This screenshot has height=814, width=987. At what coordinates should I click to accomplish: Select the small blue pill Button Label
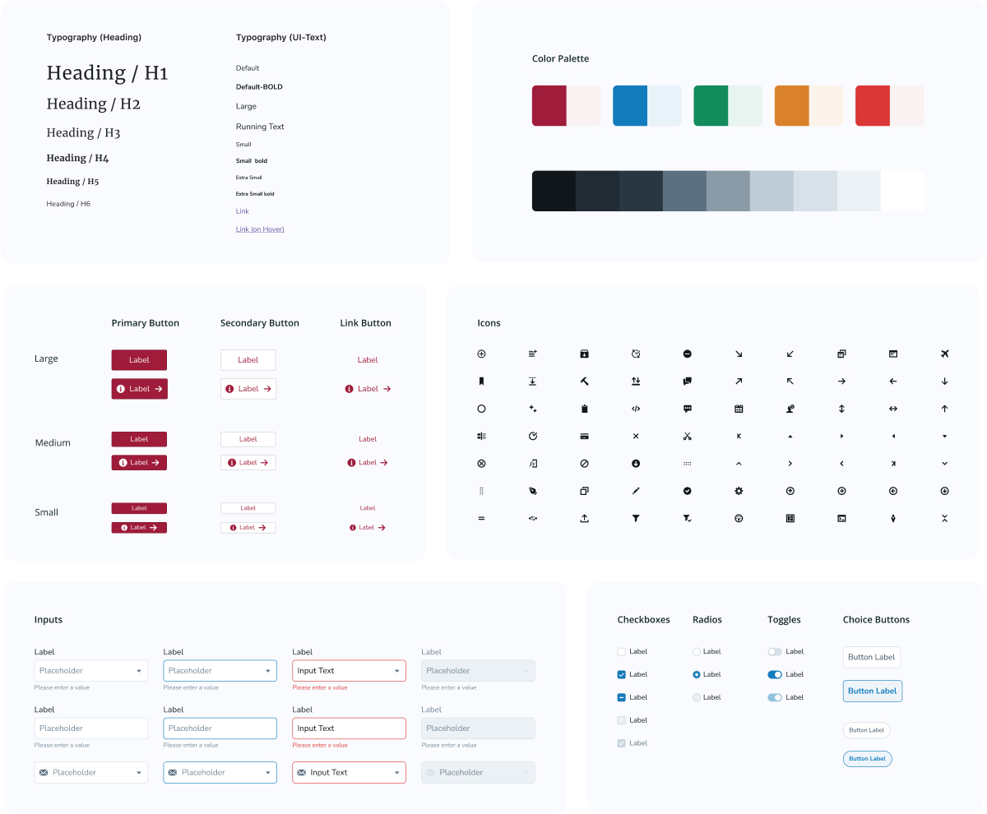(x=868, y=759)
